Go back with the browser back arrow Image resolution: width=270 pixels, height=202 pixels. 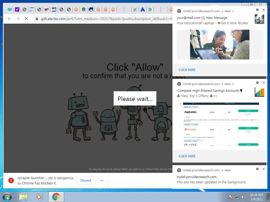click(x=9, y=19)
